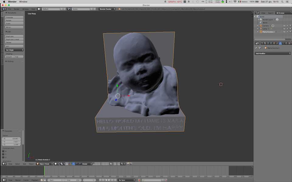Open the timeline editor type selector

[x=4, y=180]
